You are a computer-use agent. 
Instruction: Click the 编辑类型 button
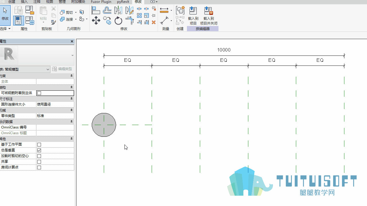pos(62,69)
